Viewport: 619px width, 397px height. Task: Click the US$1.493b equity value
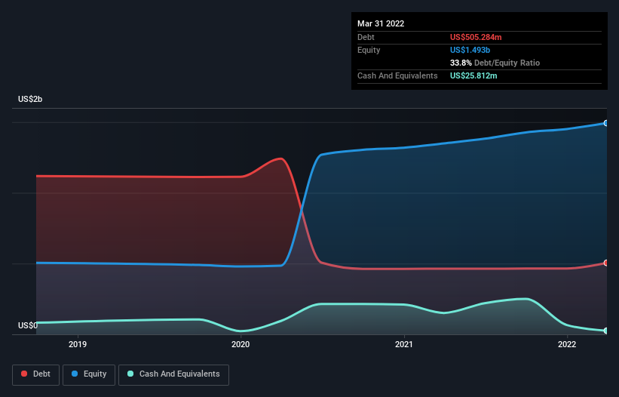point(470,50)
